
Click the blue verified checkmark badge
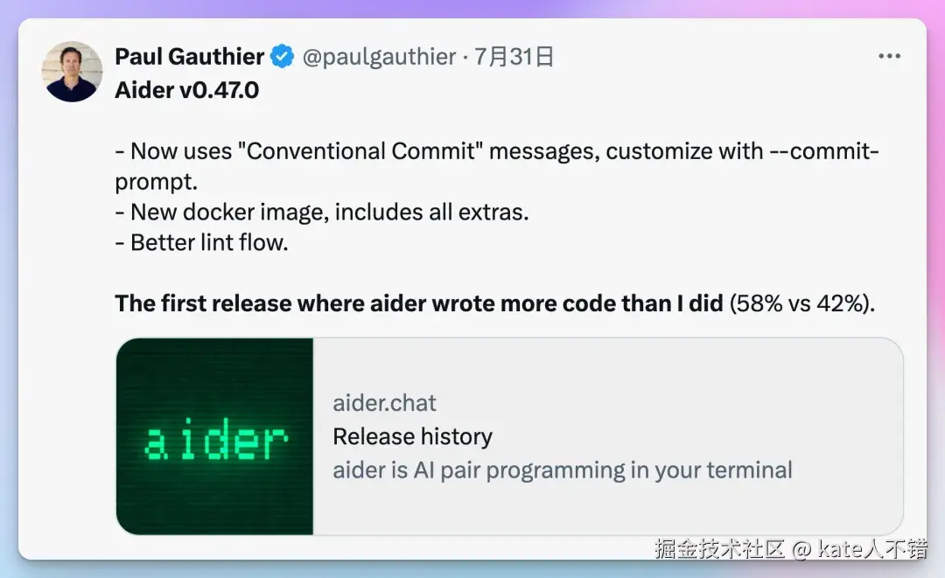pyautogui.click(x=282, y=57)
